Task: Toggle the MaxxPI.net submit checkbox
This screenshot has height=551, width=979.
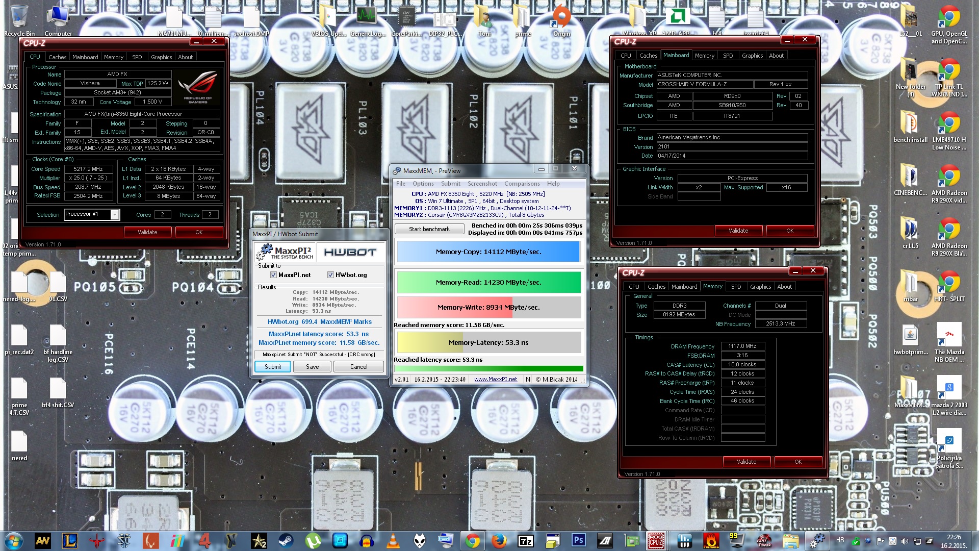Action: coord(274,275)
